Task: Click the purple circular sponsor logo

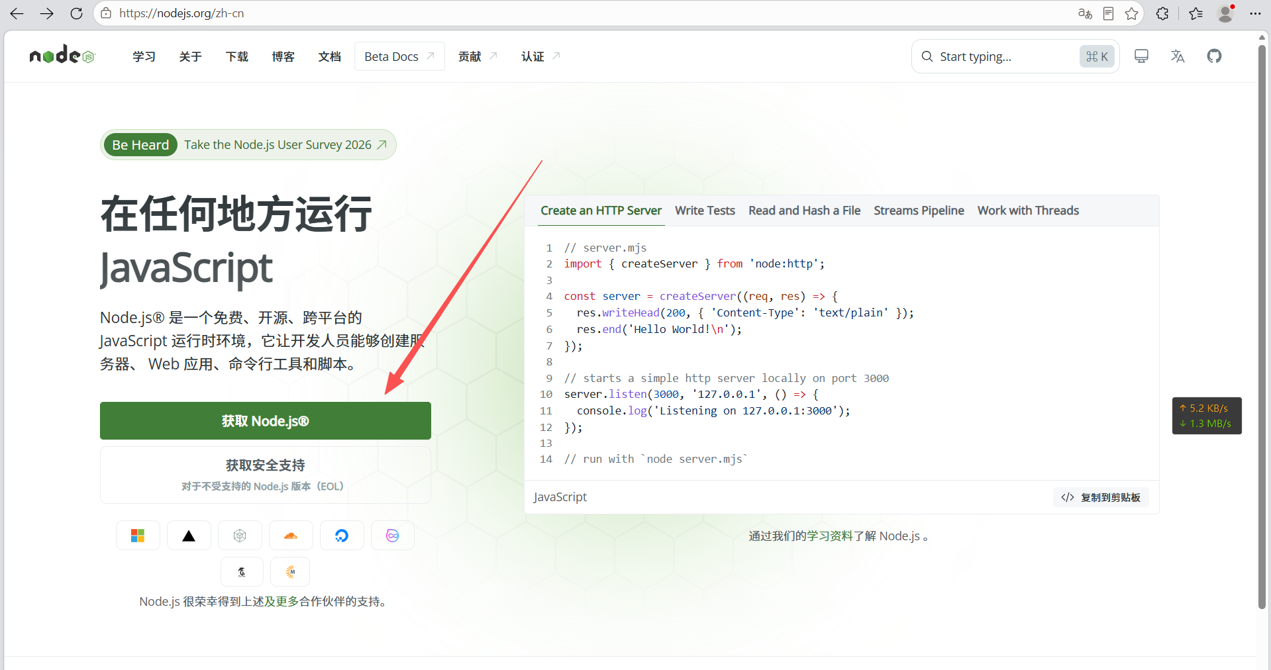Action: click(393, 536)
